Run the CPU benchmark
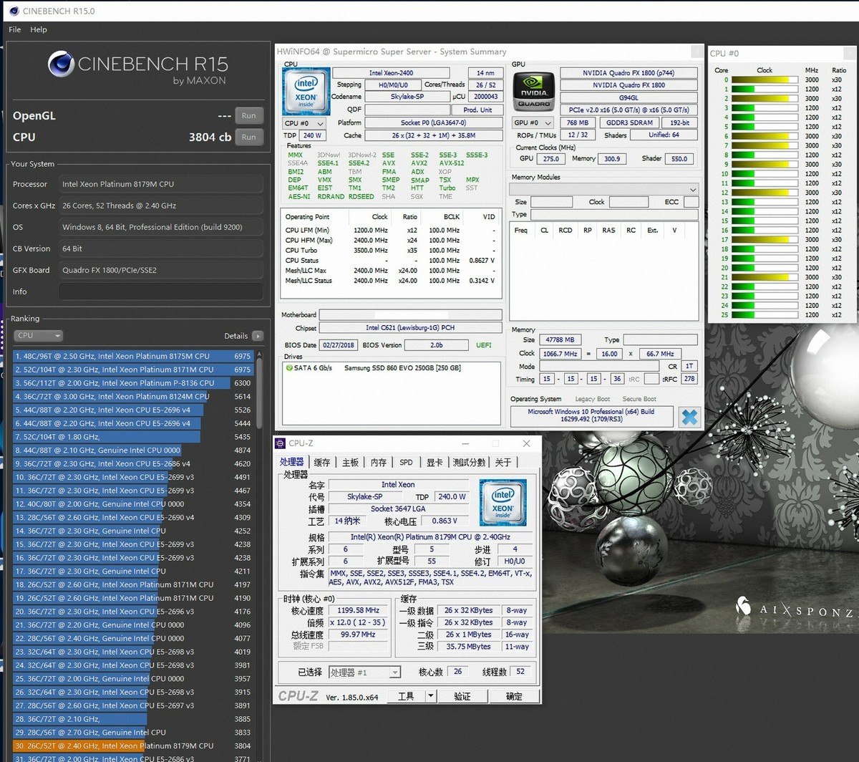This screenshot has height=762, width=859. click(x=248, y=137)
